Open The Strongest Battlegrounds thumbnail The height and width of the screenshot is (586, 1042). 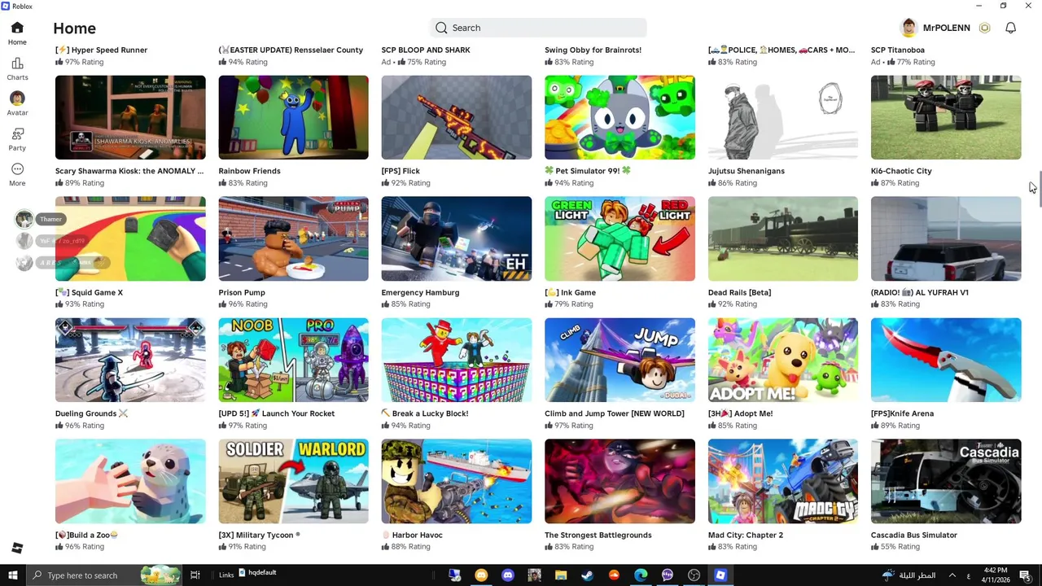[x=620, y=481]
